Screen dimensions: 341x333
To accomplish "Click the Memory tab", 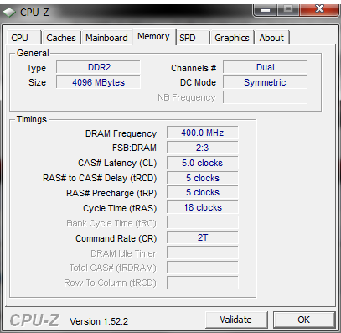I will [154, 37].
